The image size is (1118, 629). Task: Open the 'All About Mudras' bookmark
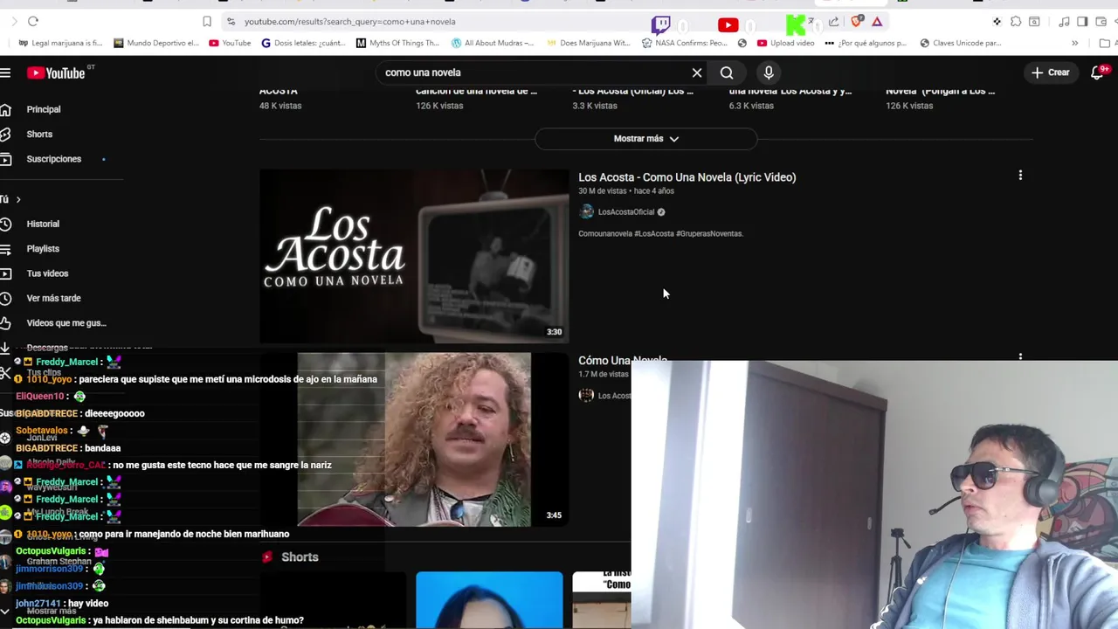pos(493,43)
